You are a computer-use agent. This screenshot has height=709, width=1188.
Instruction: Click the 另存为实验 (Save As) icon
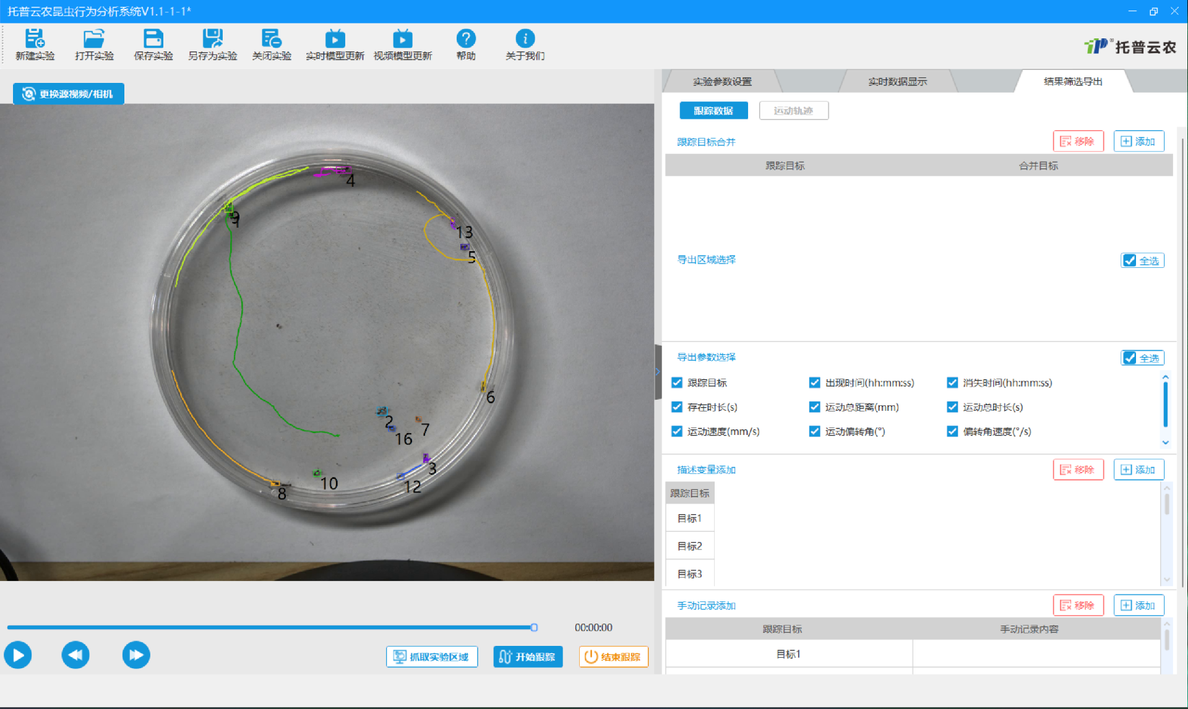tap(212, 39)
